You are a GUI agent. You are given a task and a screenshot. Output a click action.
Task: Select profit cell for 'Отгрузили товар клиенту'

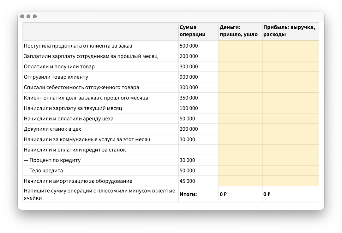pos(290,77)
